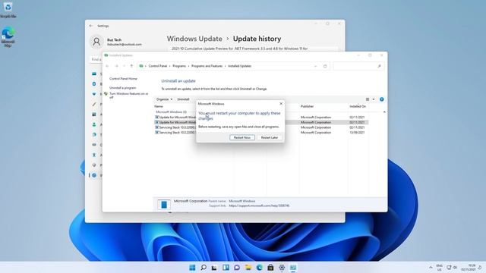The image size is (486, 273).
Task: Go back arrow in Settings window
Action: (x=91, y=26)
